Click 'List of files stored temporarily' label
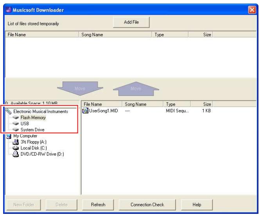Screen dimensions: 260x215 point(33,24)
